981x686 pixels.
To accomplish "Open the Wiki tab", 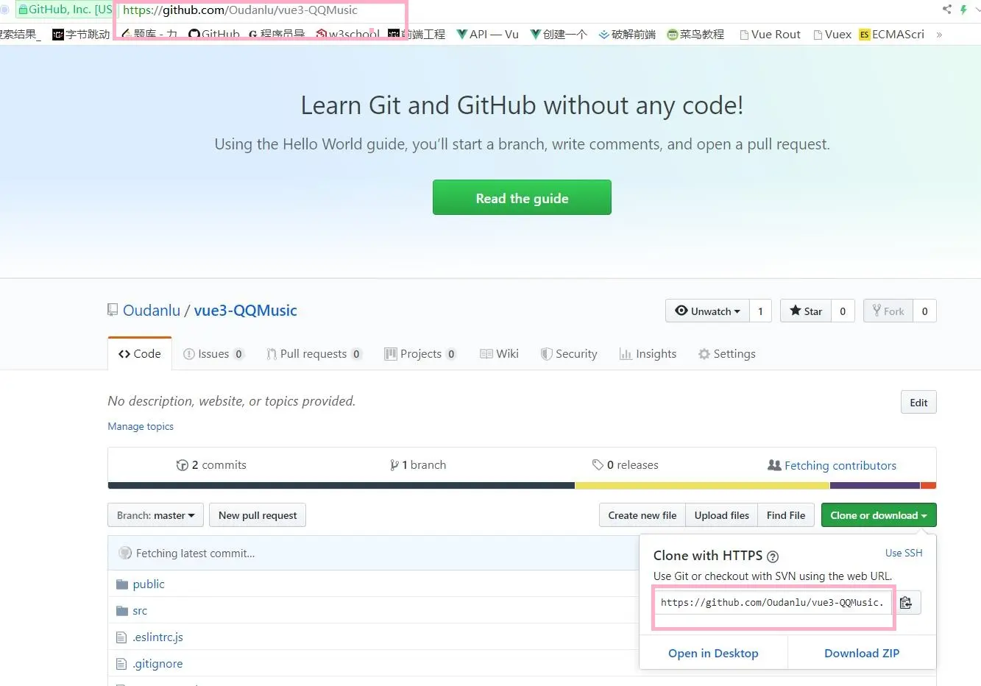I will point(499,354).
